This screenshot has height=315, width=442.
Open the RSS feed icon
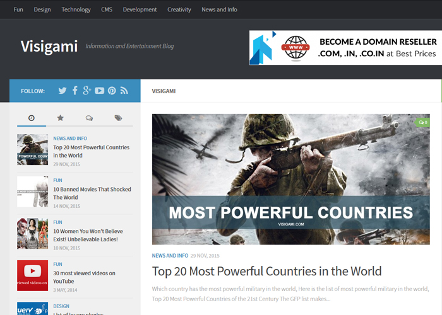pos(124,91)
